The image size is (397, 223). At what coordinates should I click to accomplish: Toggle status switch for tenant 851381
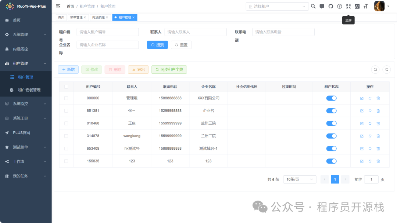331,111
